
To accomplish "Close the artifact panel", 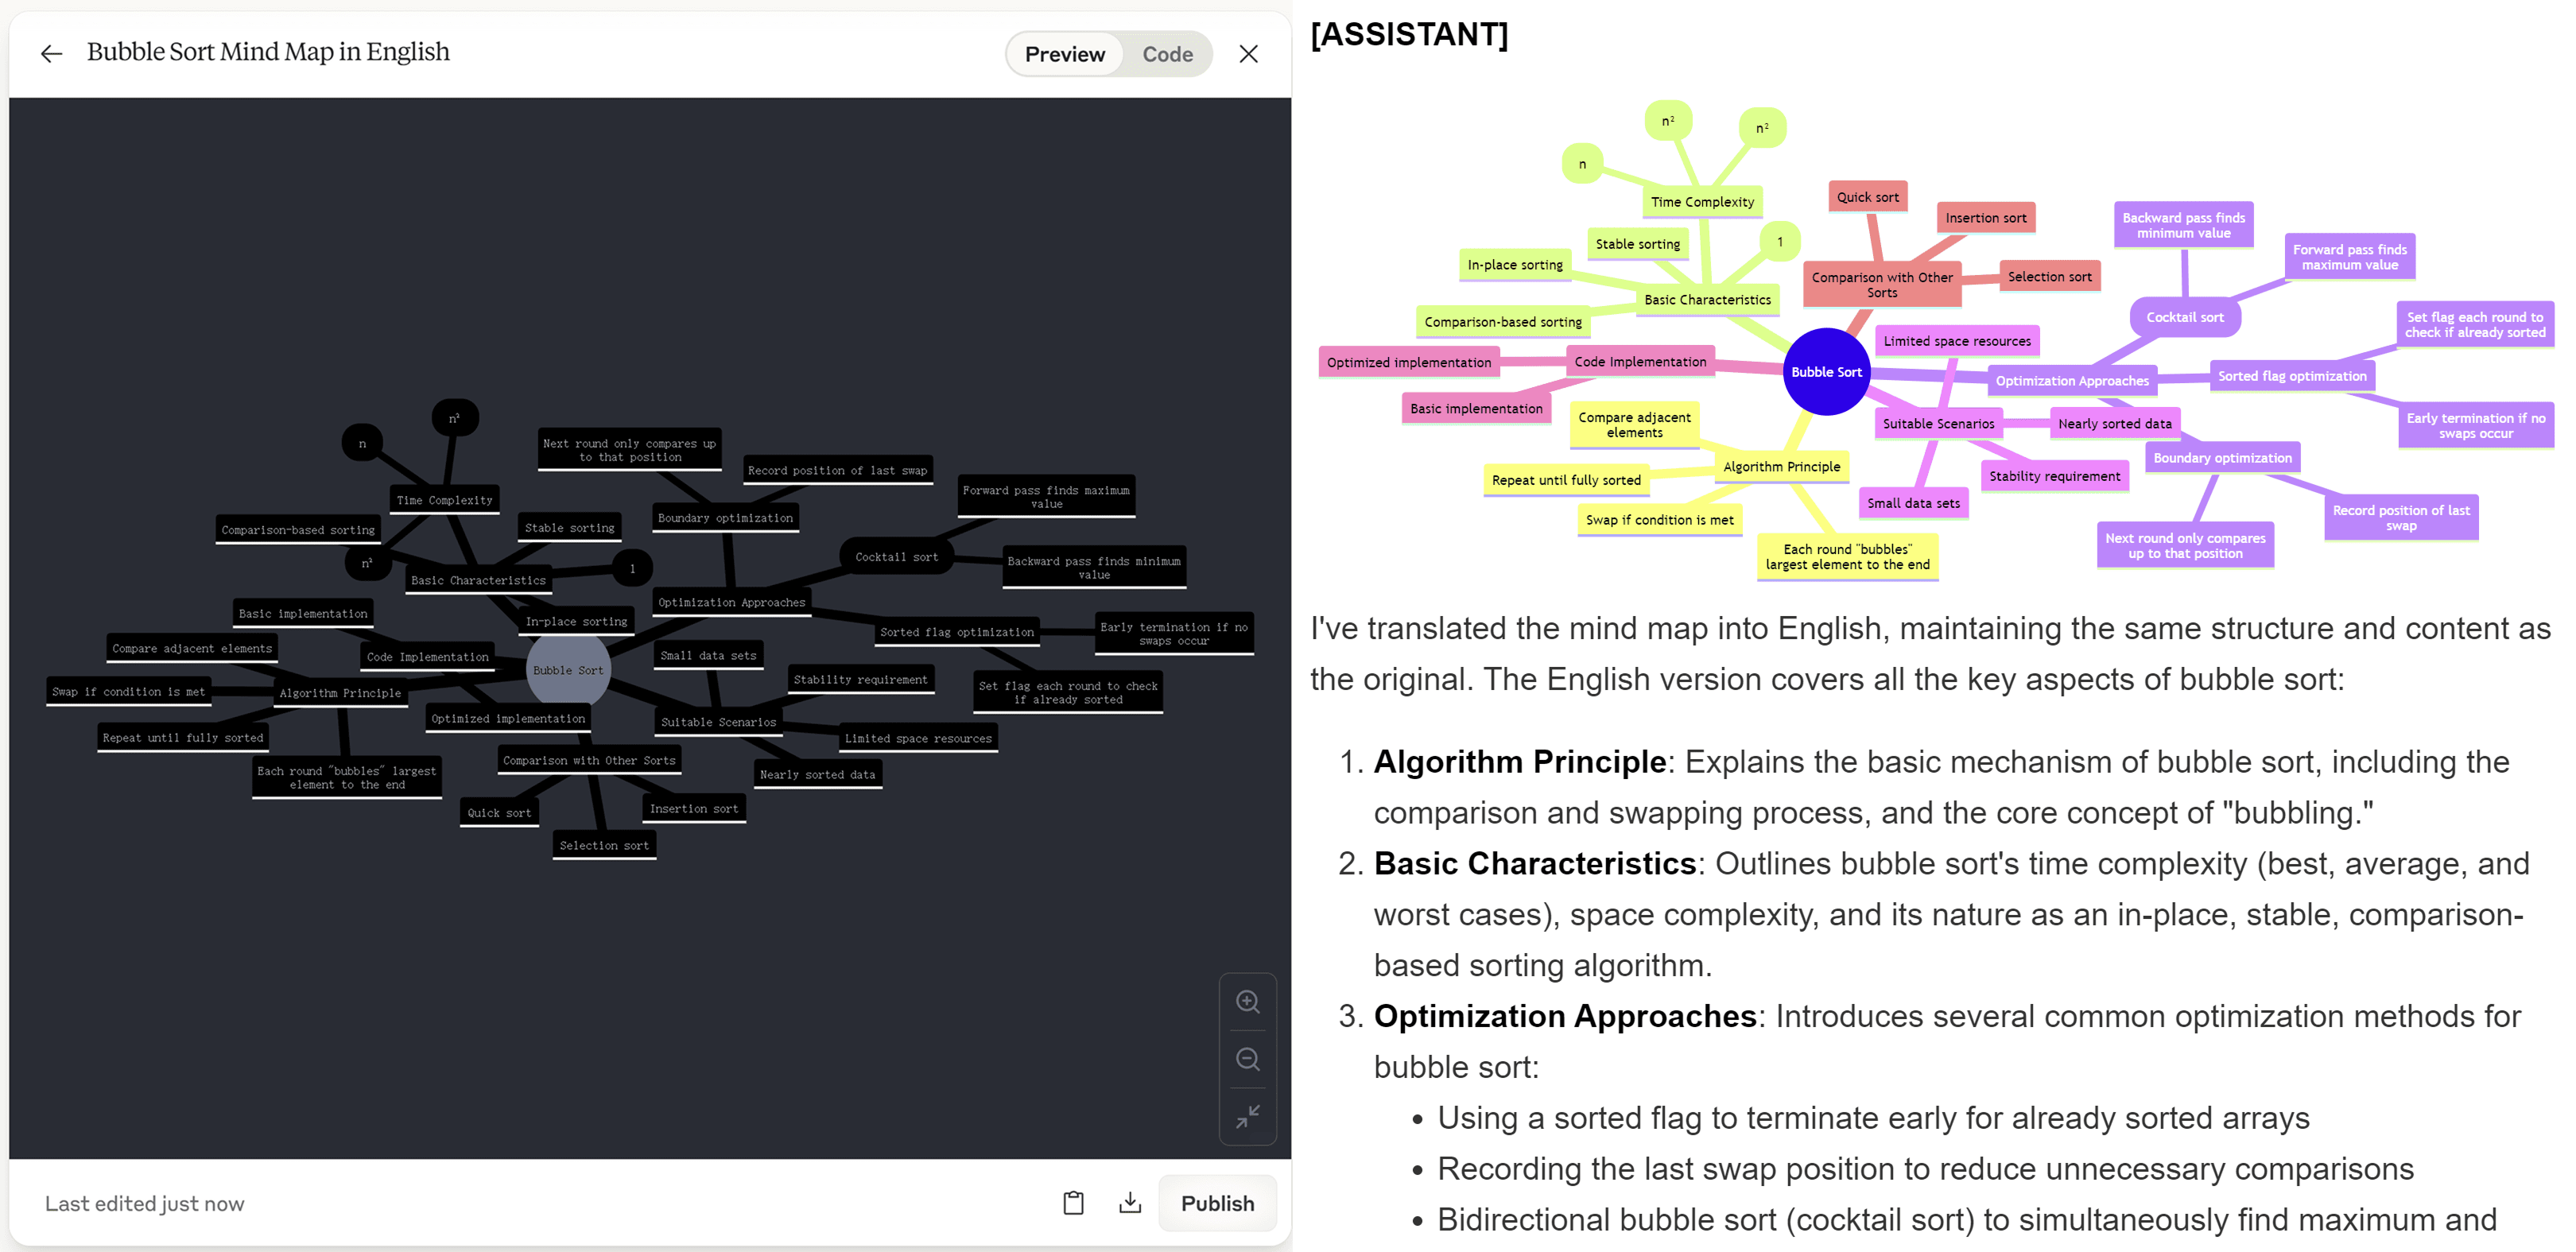I will coord(1248,54).
